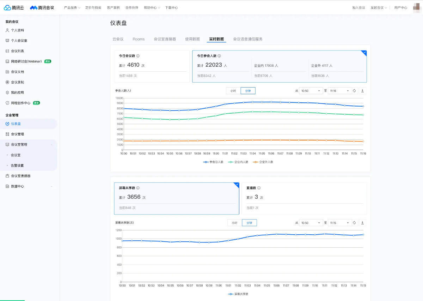Image resolution: width=423 pixels, height=301 pixels.
Task: Click info icon next to 今日参会人数
Action: pos(219,56)
